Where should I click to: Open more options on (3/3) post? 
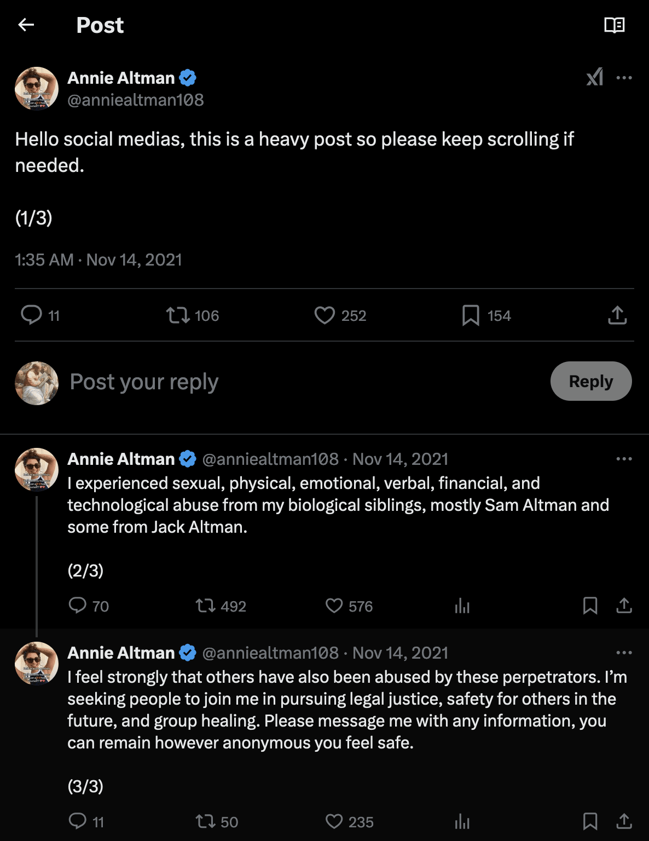[x=624, y=653]
